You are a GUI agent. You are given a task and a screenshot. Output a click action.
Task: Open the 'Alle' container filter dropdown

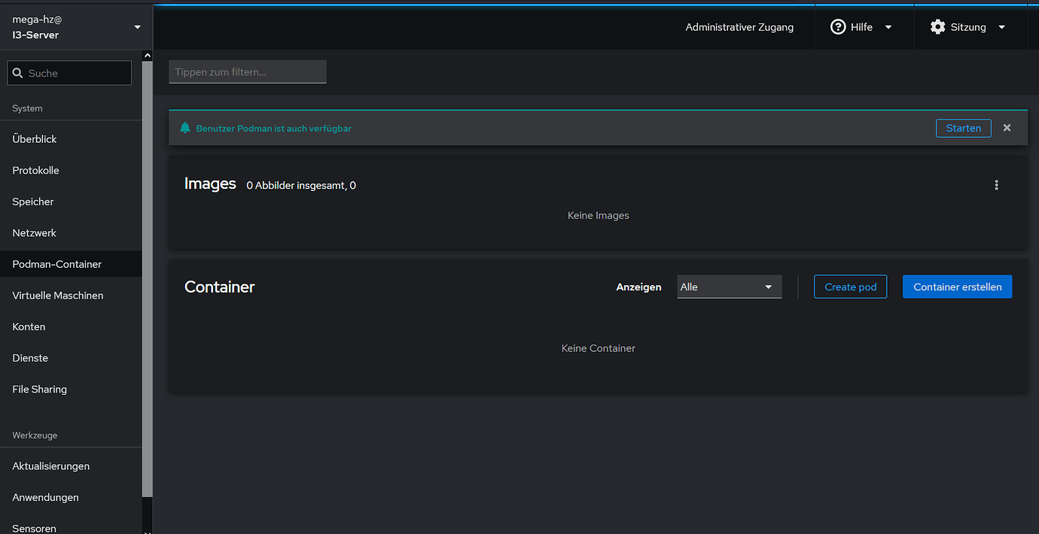[728, 287]
